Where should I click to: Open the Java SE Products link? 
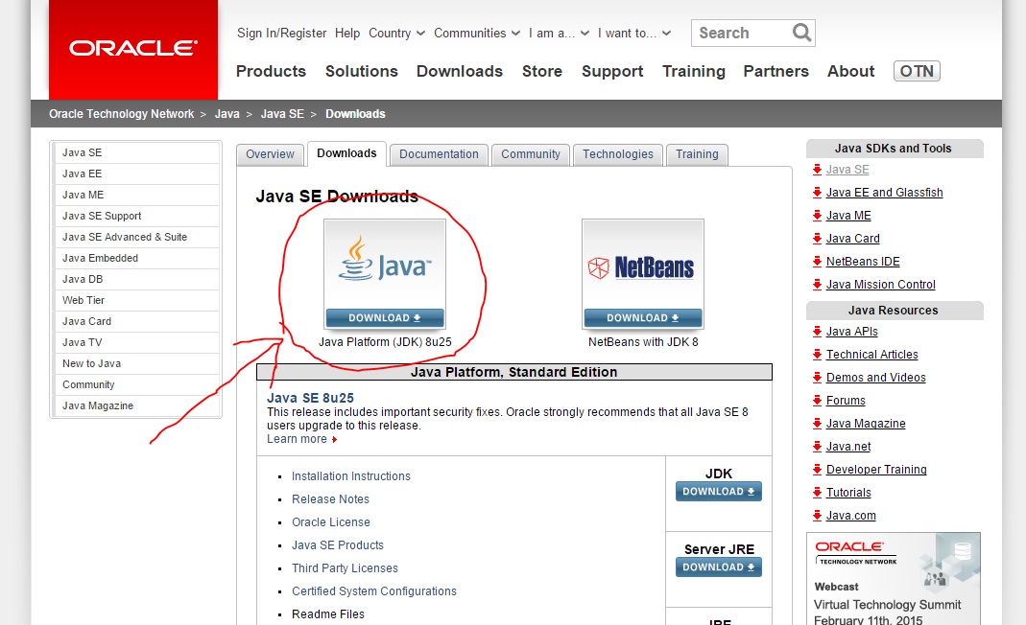(x=338, y=545)
